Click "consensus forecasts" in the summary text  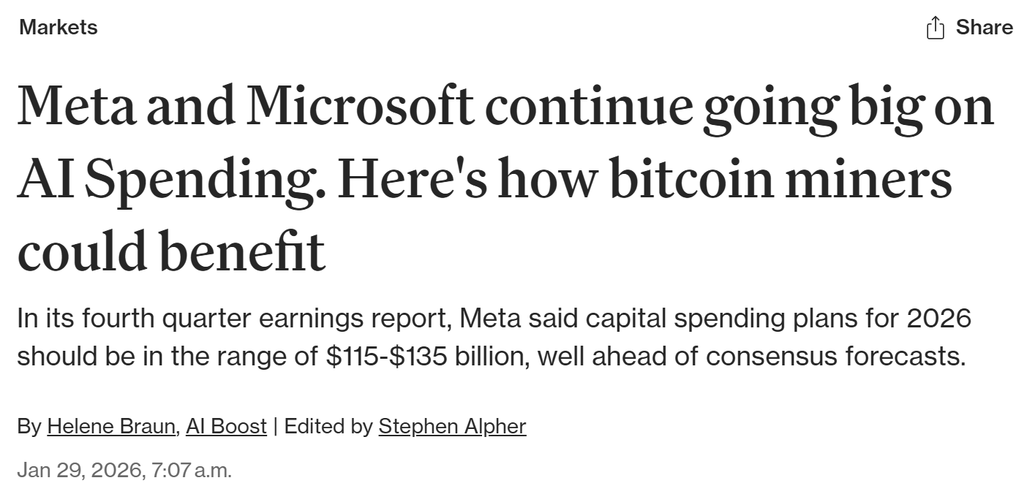[x=835, y=356]
